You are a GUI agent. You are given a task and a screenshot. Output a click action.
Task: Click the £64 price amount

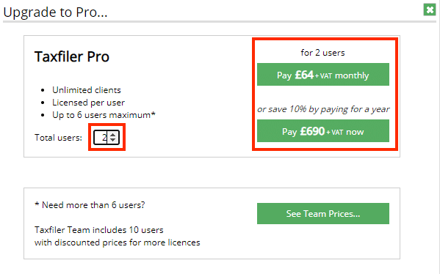coord(304,75)
